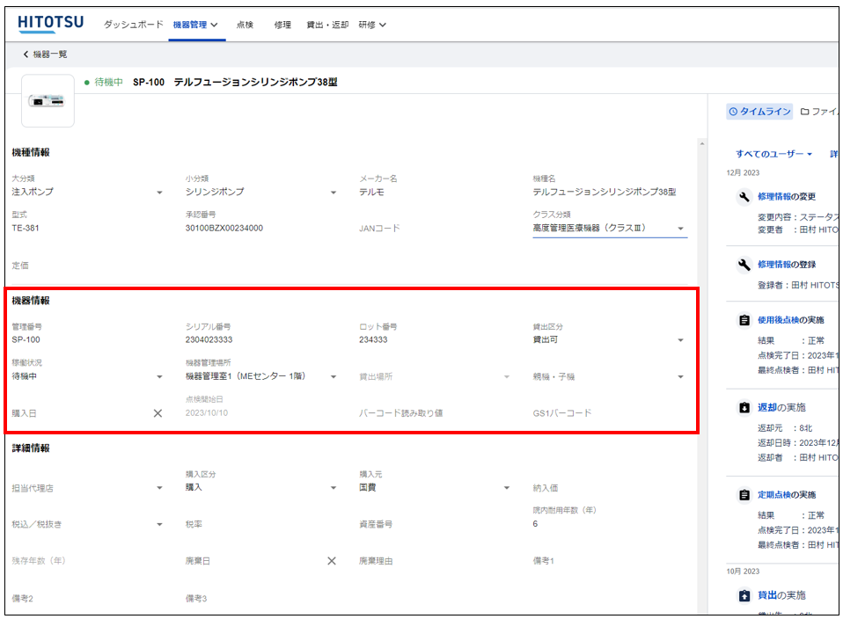The image size is (843, 619).
Task: Click the 廃棄理由 field
Action: [435, 561]
